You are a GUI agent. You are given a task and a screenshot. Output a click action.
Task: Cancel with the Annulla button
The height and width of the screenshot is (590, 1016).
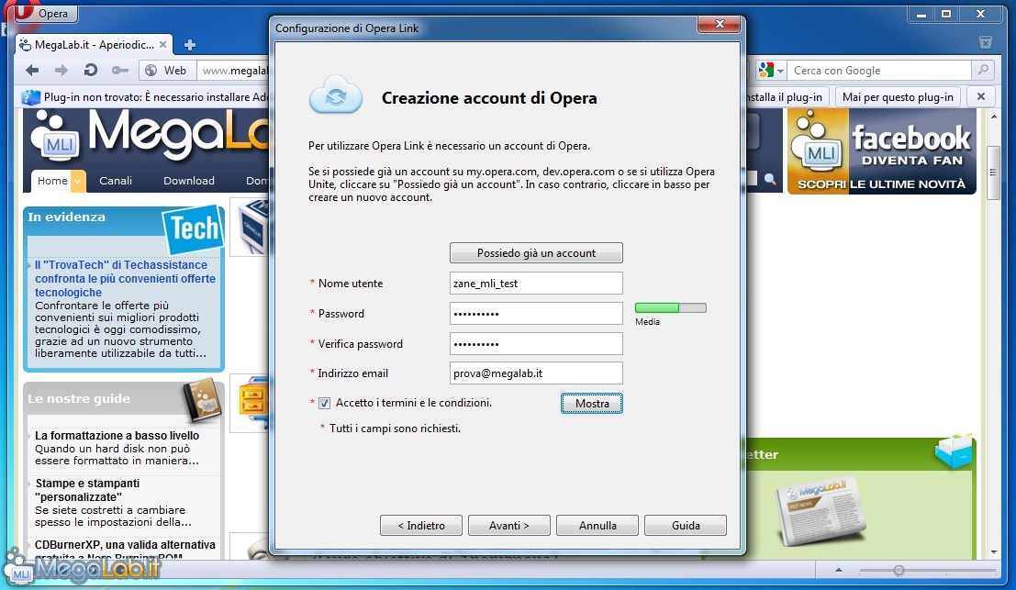click(597, 525)
